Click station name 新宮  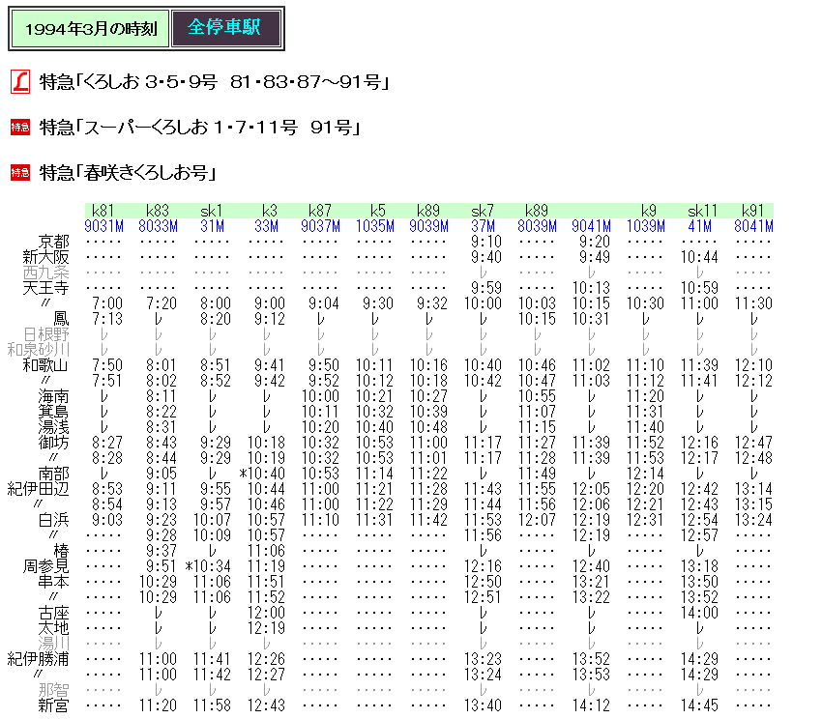pos(53,705)
